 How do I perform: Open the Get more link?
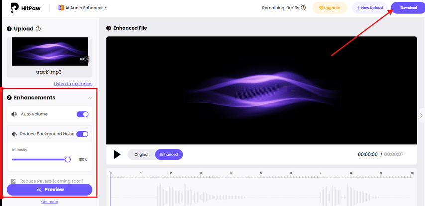pos(49,202)
